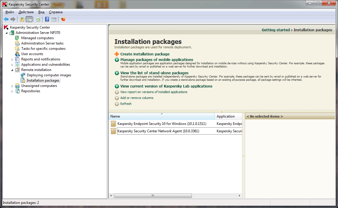Click the Network Agent package icon

(x=113, y=131)
